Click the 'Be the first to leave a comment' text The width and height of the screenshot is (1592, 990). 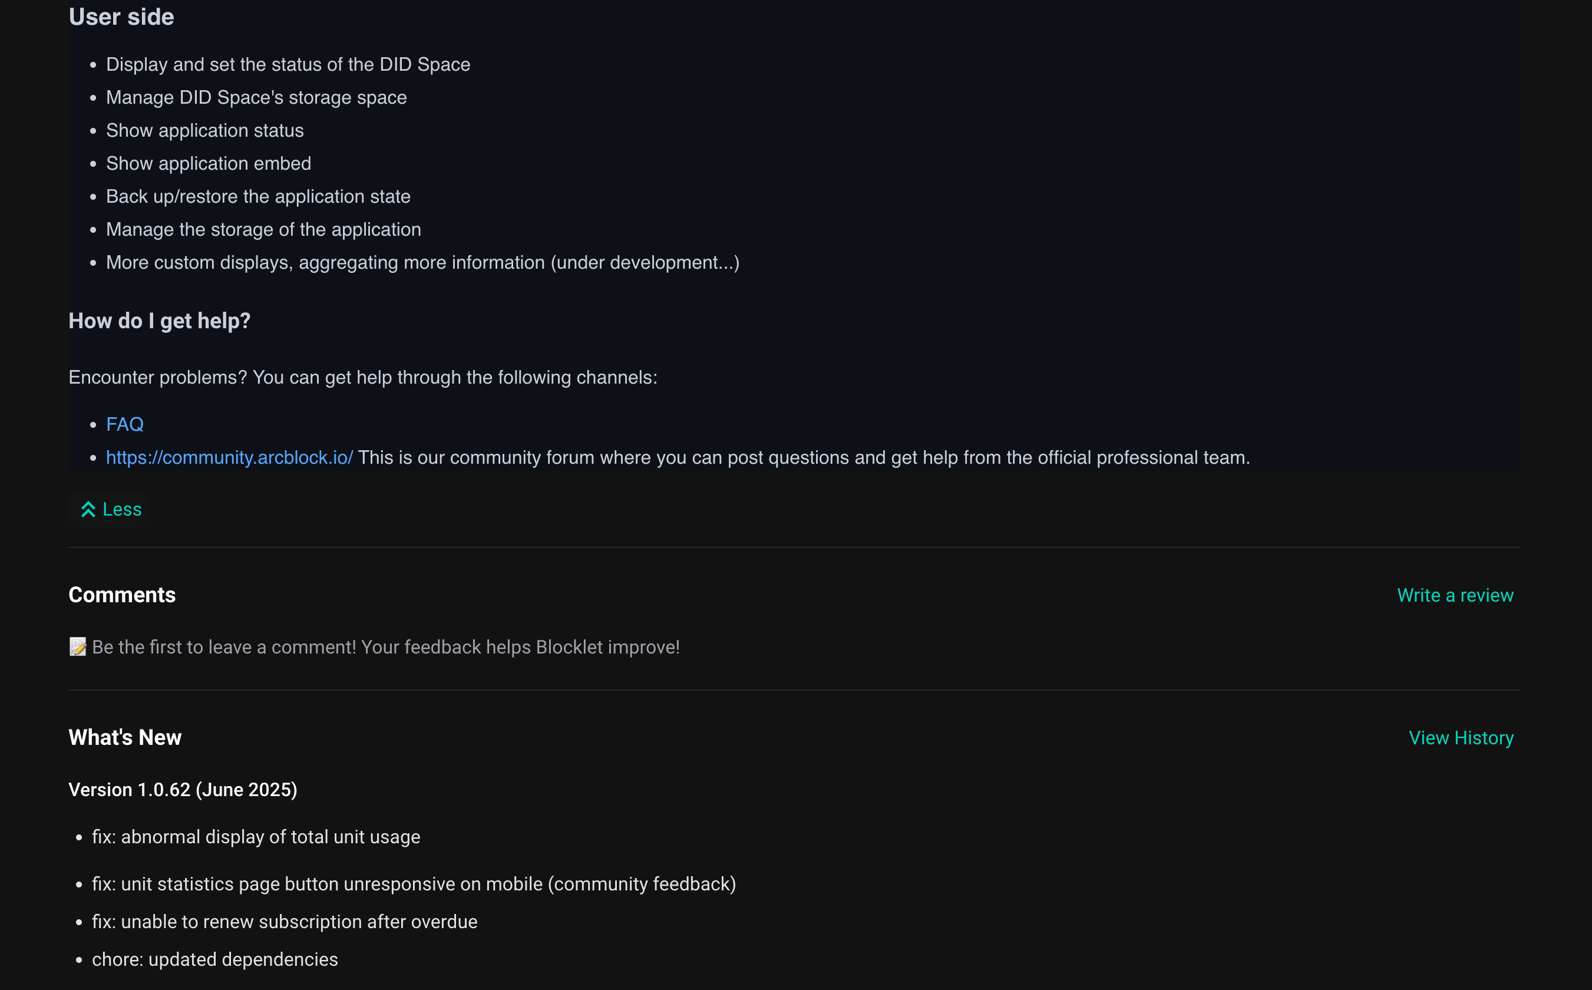(x=385, y=647)
